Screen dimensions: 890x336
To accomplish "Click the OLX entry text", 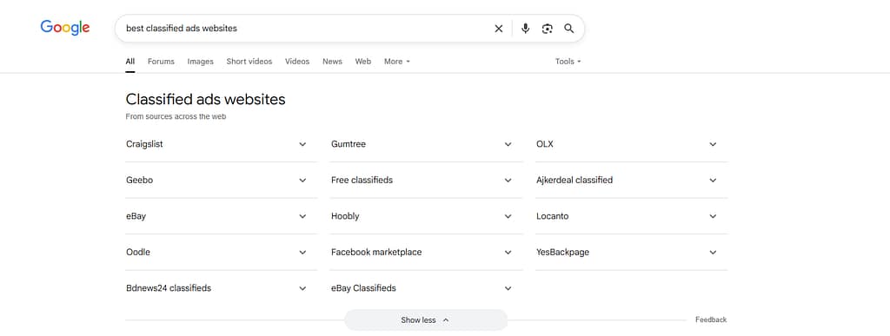I will click(545, 144).
